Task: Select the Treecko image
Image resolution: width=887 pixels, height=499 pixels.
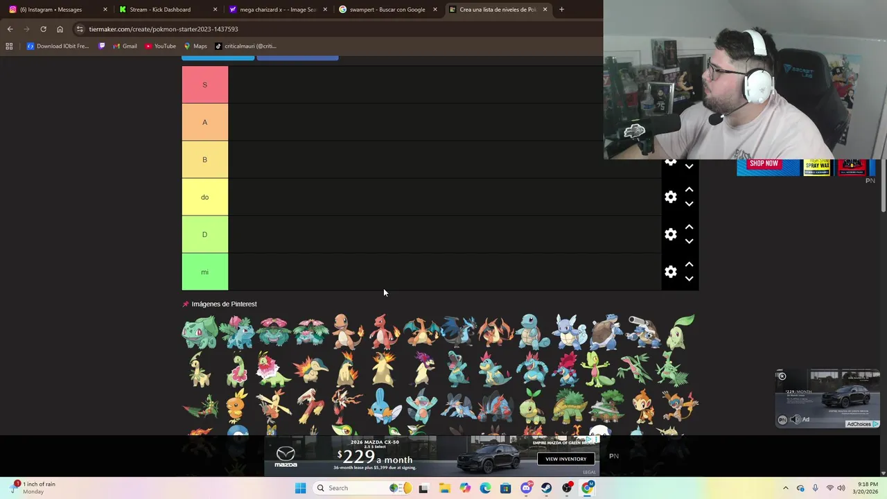Action: coord(597,369)
